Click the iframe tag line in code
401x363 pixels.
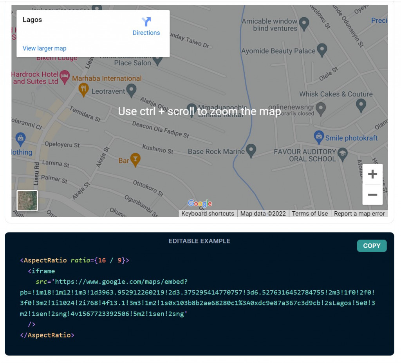42,271
